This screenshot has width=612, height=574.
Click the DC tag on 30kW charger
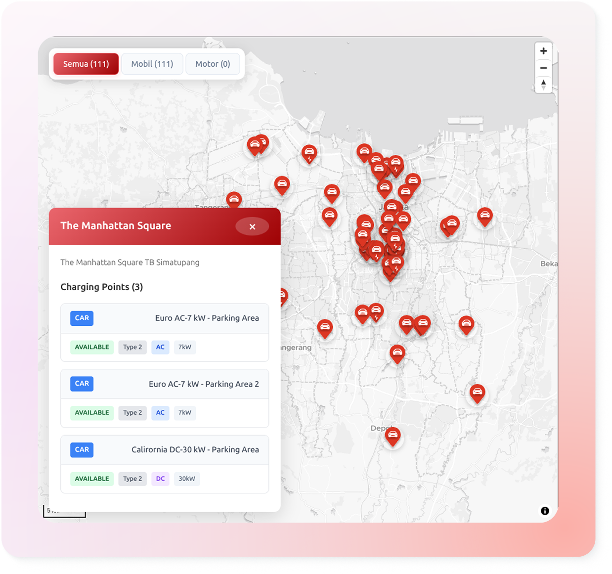coord(160,479)
